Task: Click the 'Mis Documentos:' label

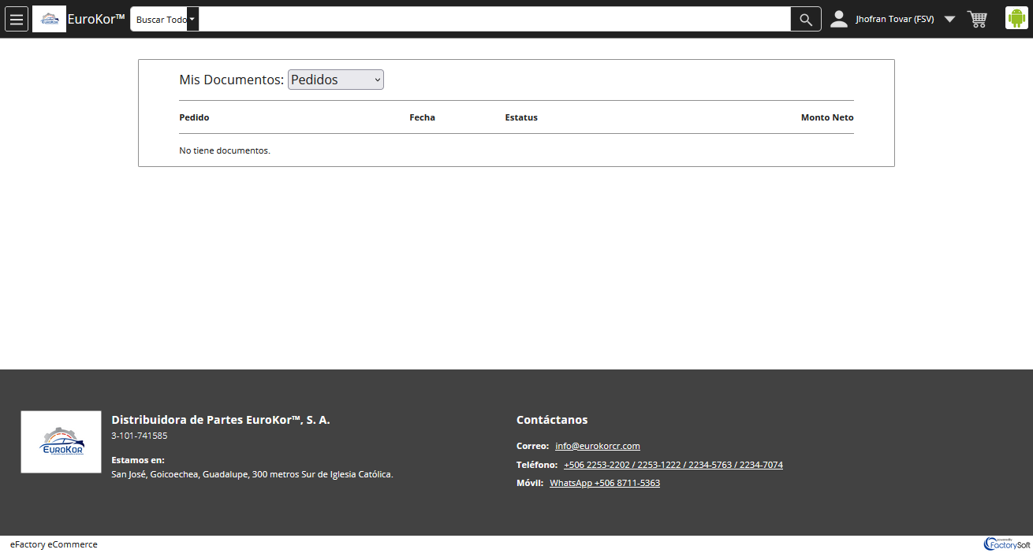Action: click(232, 80)
